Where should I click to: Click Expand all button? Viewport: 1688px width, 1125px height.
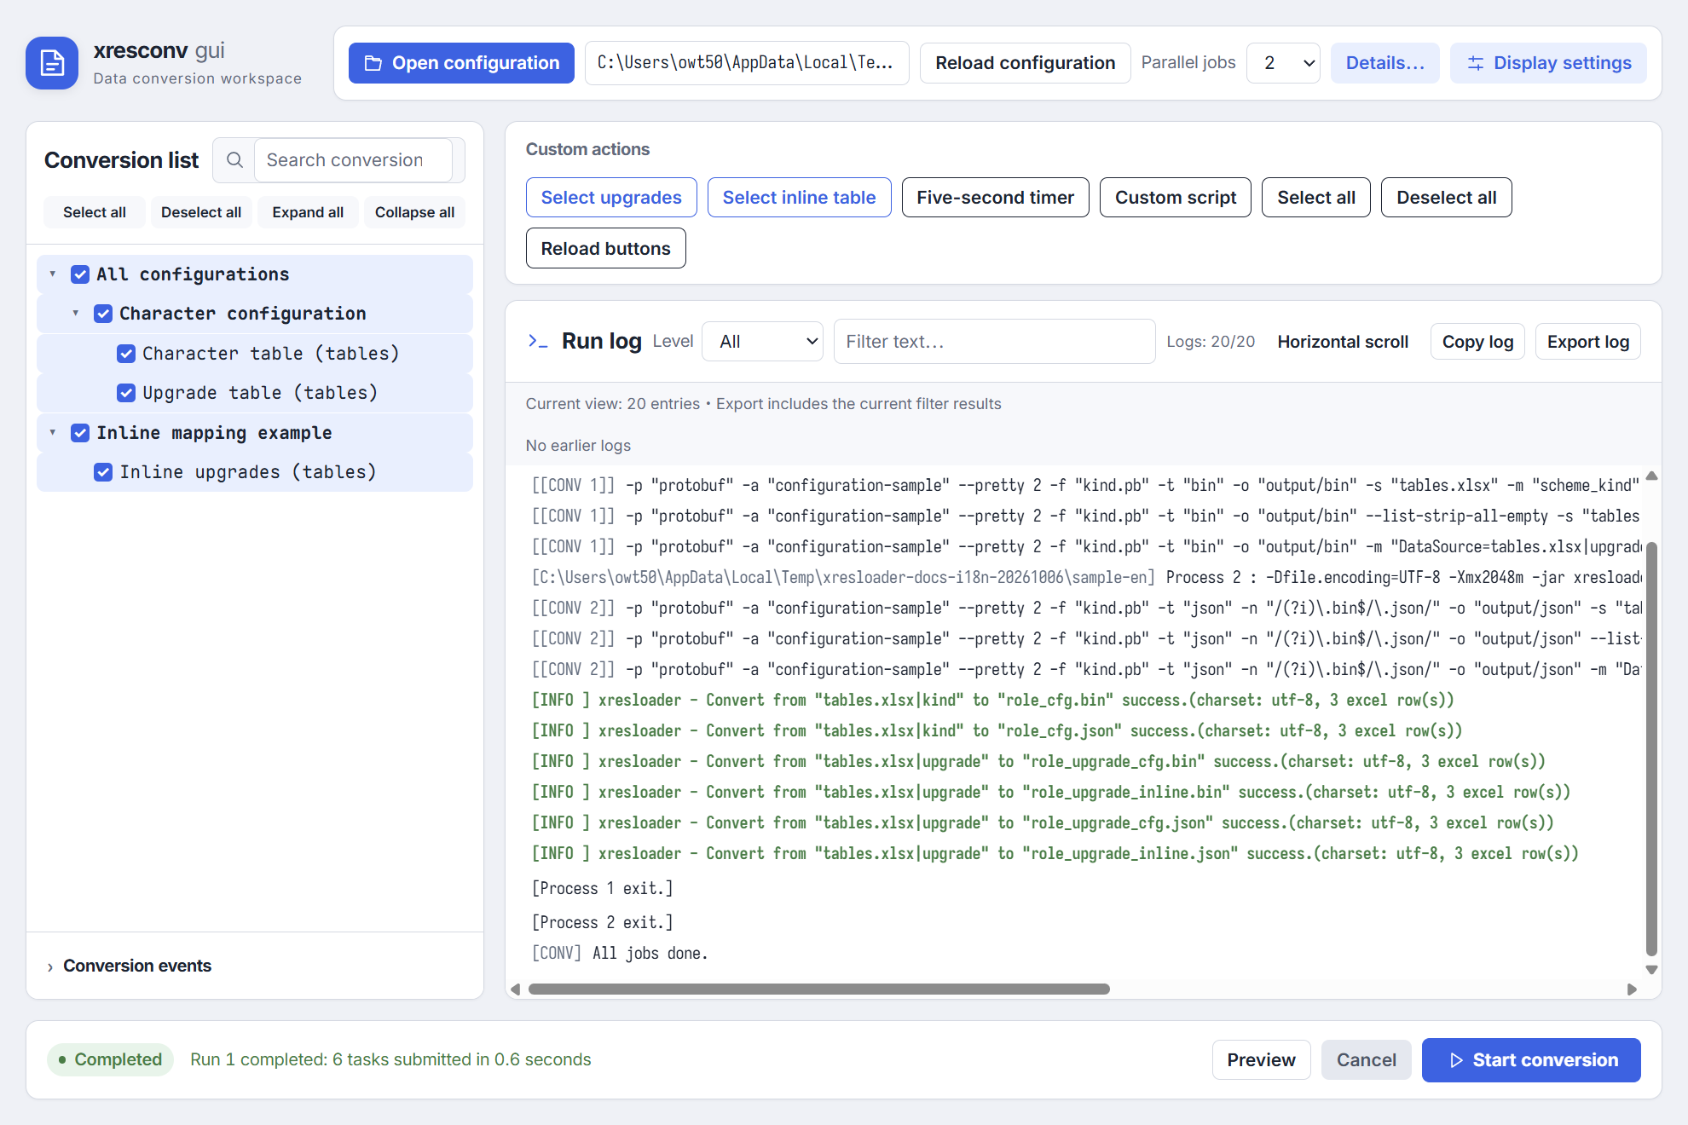(x=308, y=212)
